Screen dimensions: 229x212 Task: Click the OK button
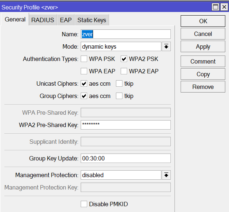[x=203, y=21]
